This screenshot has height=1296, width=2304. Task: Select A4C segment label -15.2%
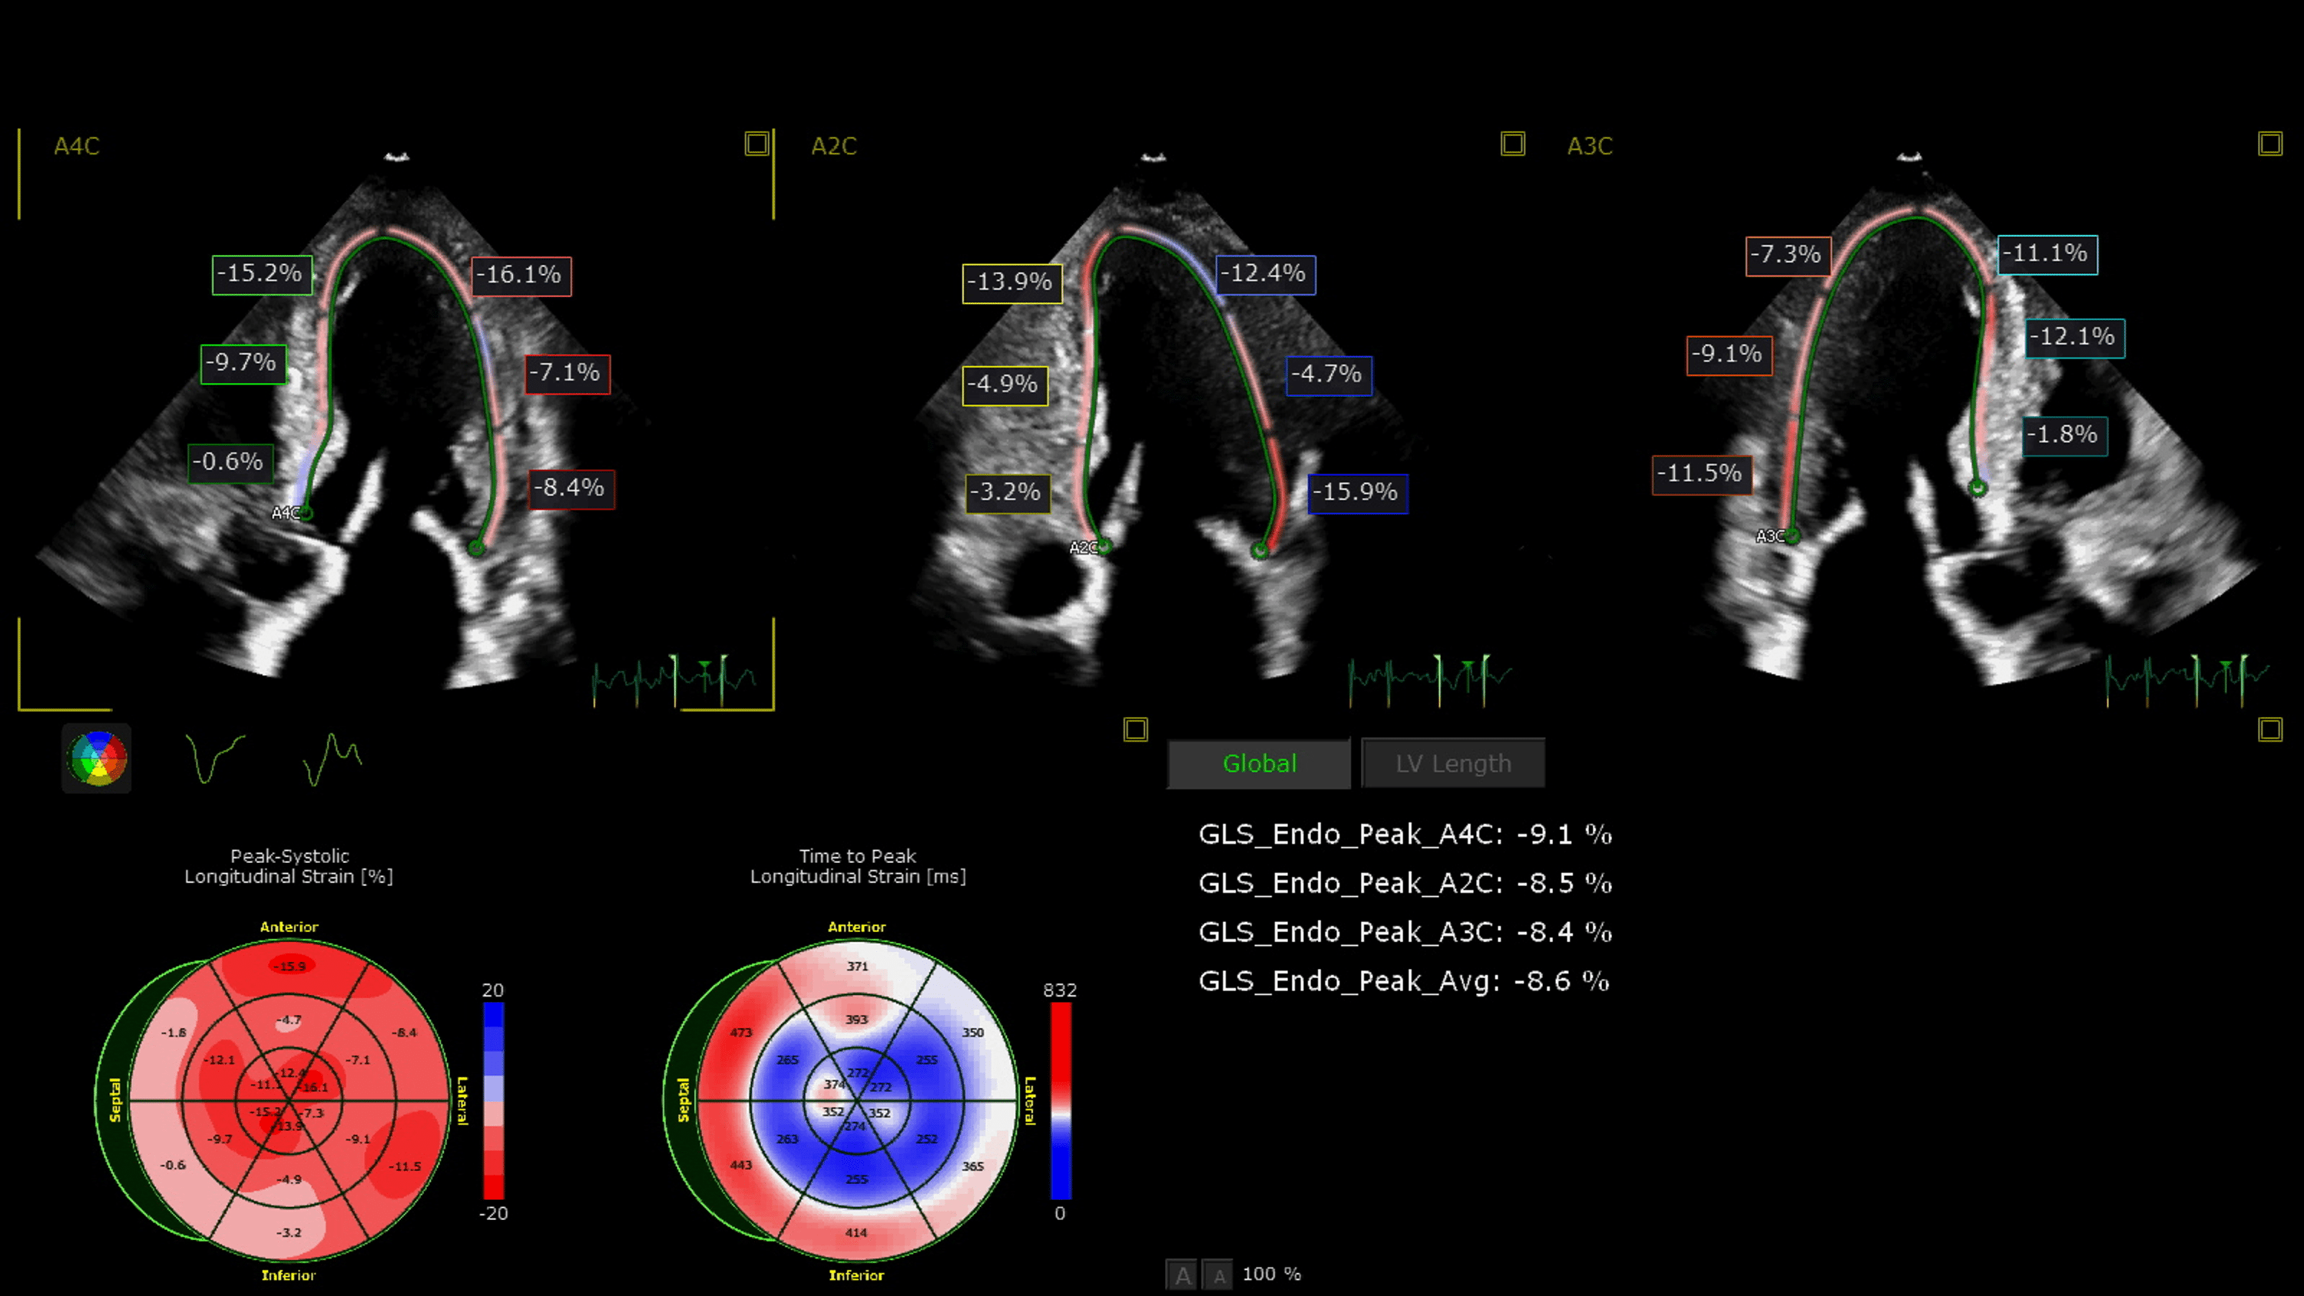pyautogui.click(x=262, y=275)
